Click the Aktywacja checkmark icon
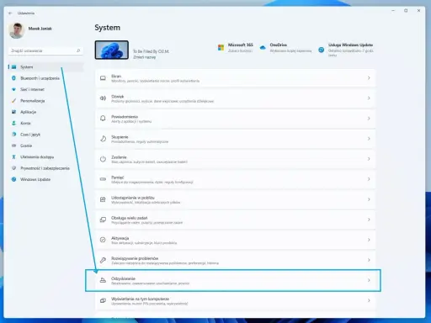Image resolution: width=431 pixels, height=323 pixels. tap(103, 240)
